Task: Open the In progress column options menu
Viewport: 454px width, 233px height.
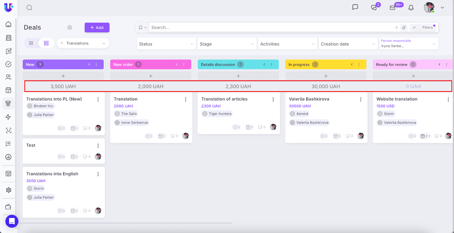Action: [359, 65]
